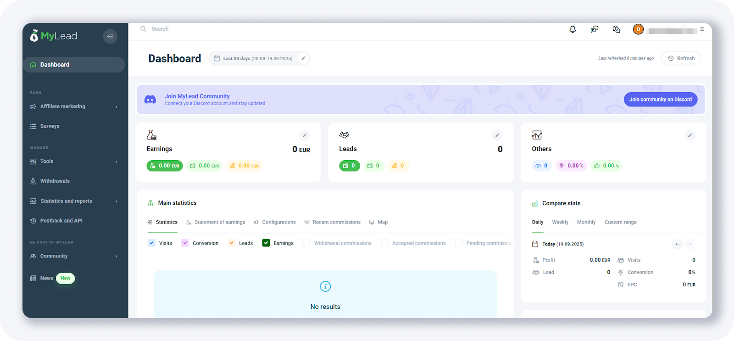The height and width of the screenshot is (341, 734).
Task: Click the green earnings 0.00 EUR badge
Action: (165, 166)
